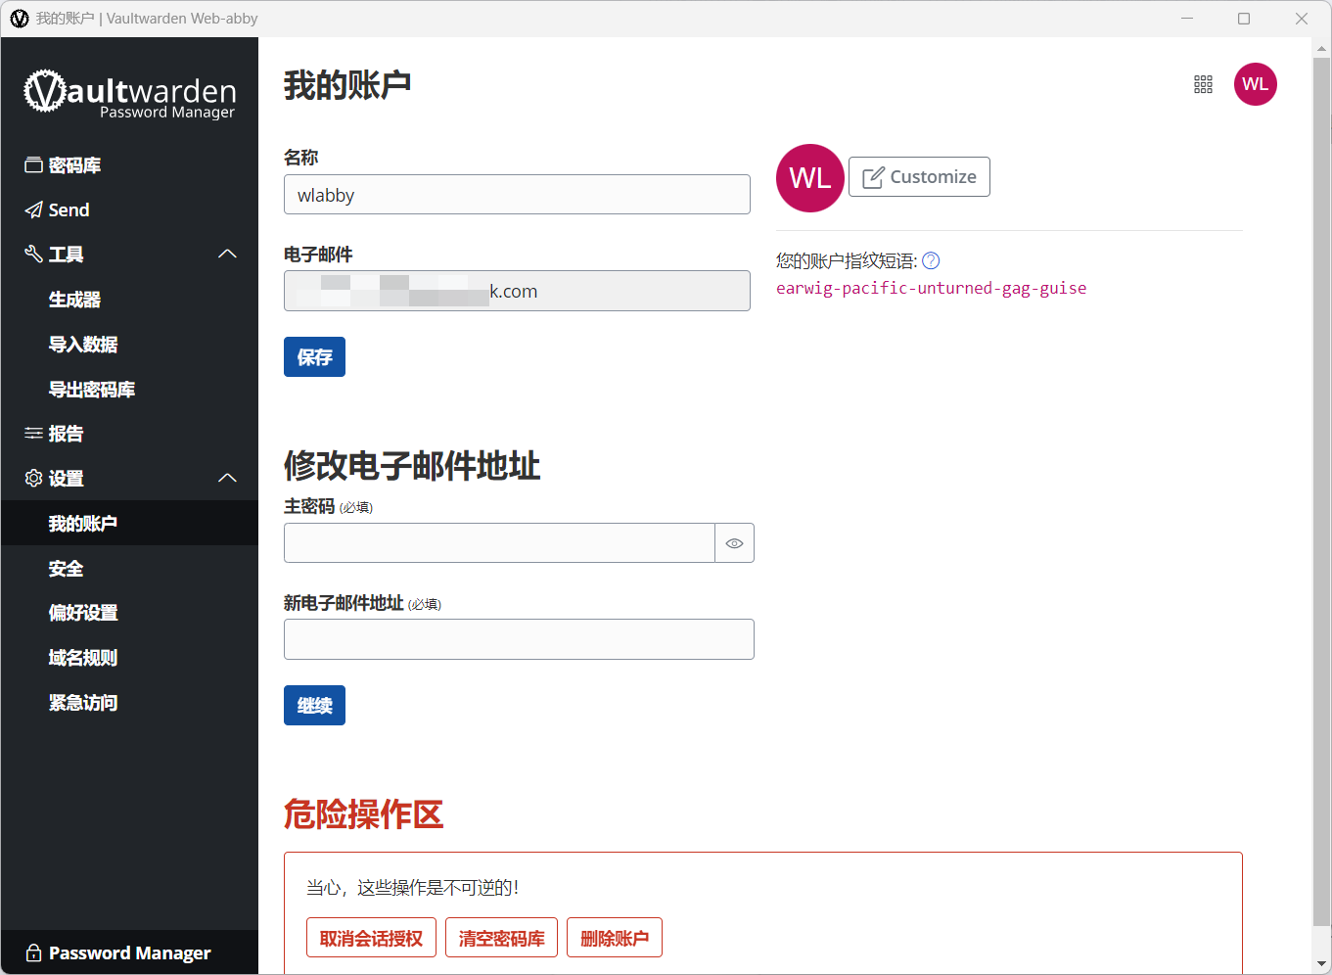Click the large WL avatar color circle
1332x975 pixels.
coord(809,178)
